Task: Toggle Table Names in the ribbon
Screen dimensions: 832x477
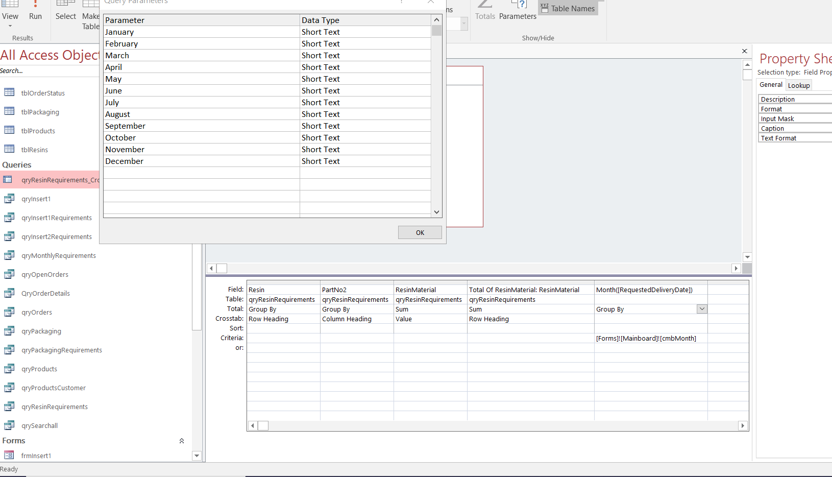Action: (568, 8)
